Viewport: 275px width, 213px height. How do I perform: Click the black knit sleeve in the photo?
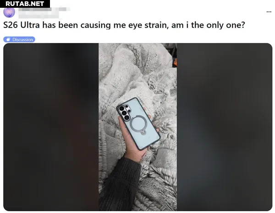[x=119, y=186]
